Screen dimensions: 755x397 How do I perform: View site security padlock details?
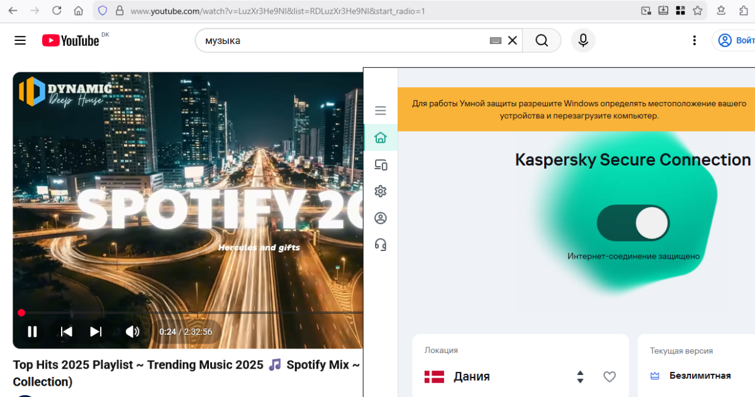click(120, 11)
